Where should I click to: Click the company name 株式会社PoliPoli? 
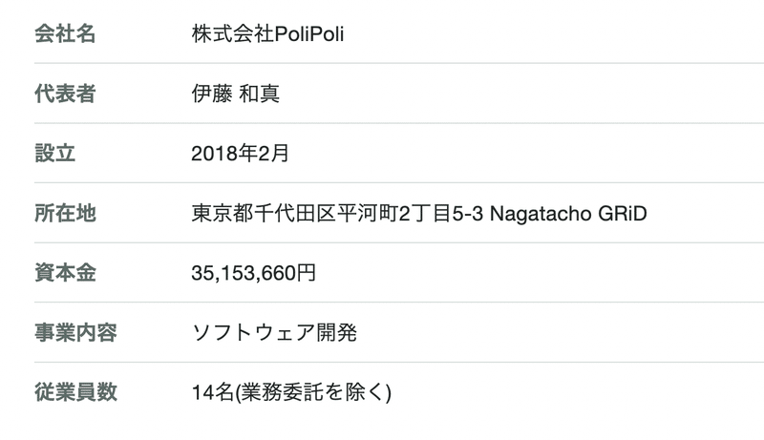267,34
